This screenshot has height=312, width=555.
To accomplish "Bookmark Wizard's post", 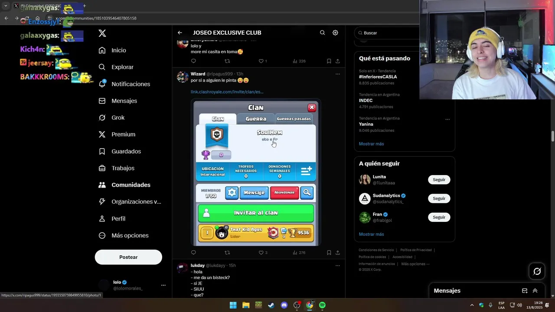I will (329, 253).
